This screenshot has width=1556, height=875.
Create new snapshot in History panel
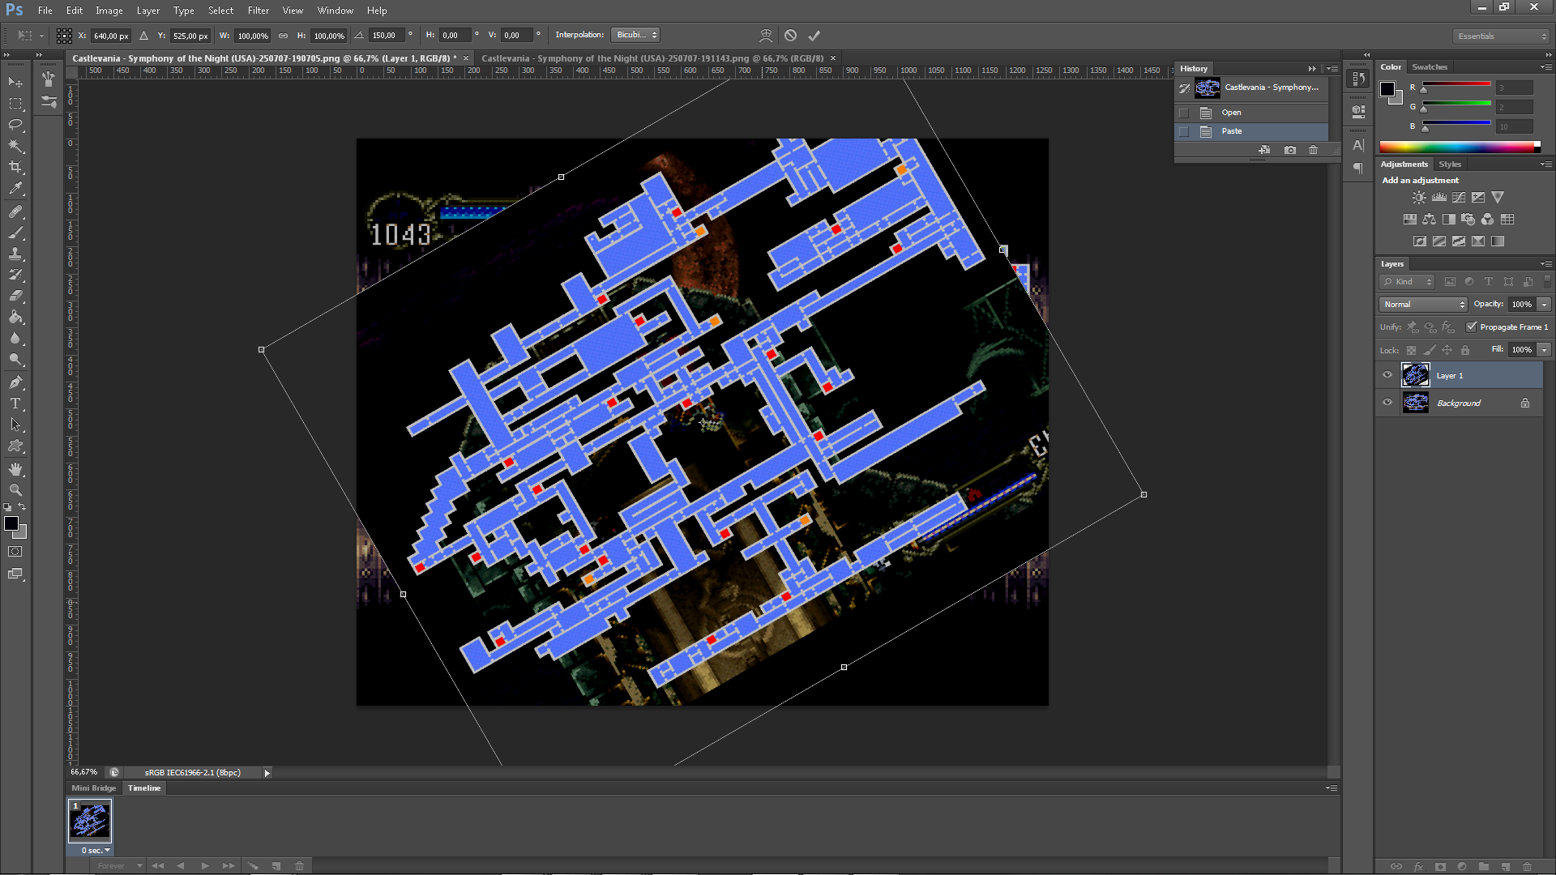[1290, 150]
